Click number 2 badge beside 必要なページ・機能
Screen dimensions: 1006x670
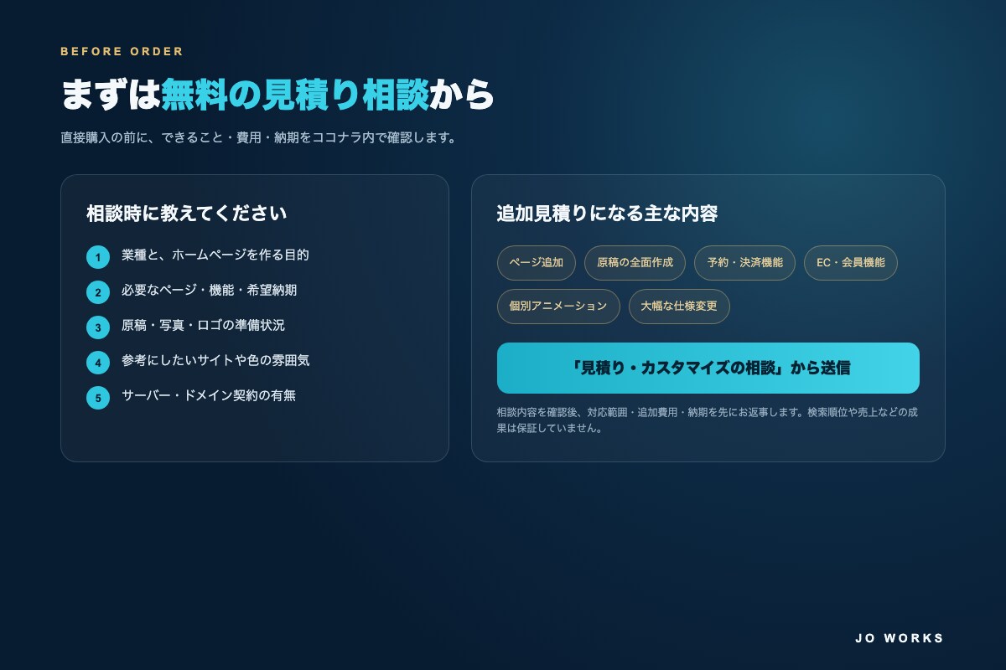click(98, 292)
